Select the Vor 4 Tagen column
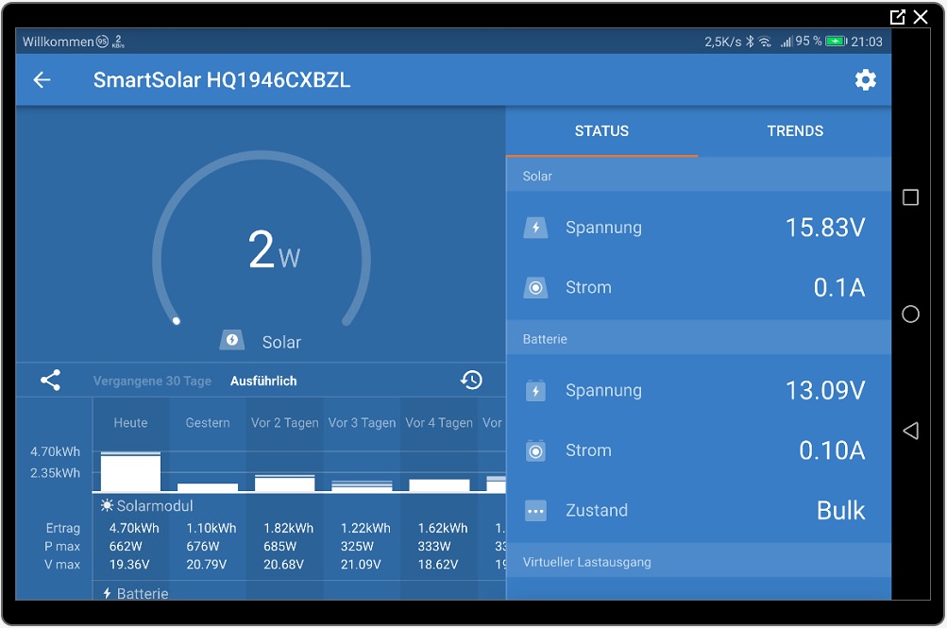Image resolution: width=947 pixels, height=628 pixels. [439, 423]
